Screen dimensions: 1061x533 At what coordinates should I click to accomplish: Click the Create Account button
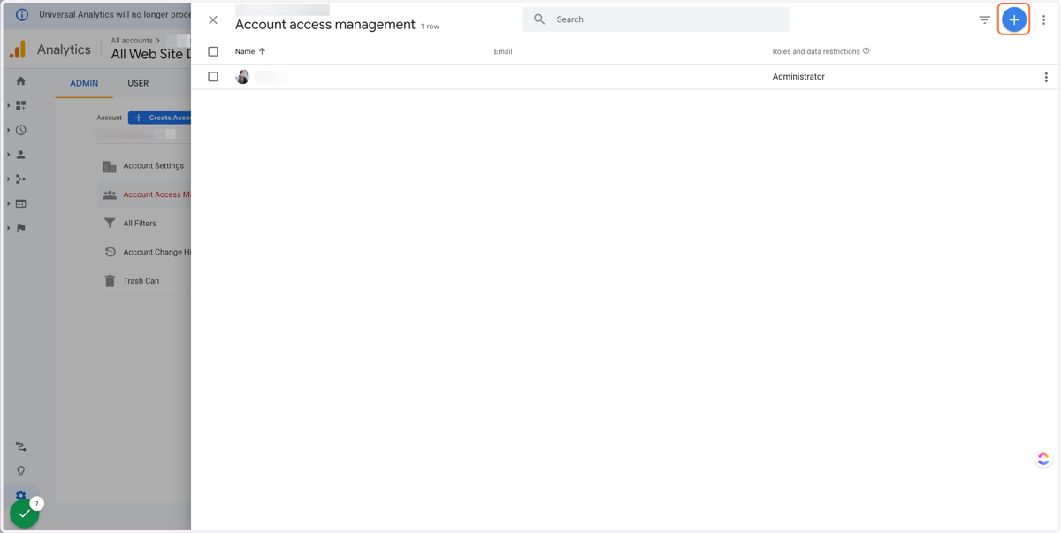(x=160, y=118)
